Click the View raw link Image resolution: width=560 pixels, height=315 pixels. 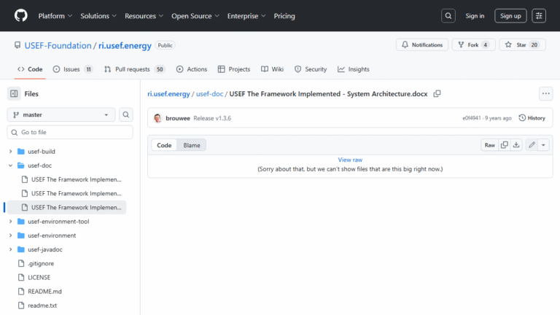pos(350,160)
